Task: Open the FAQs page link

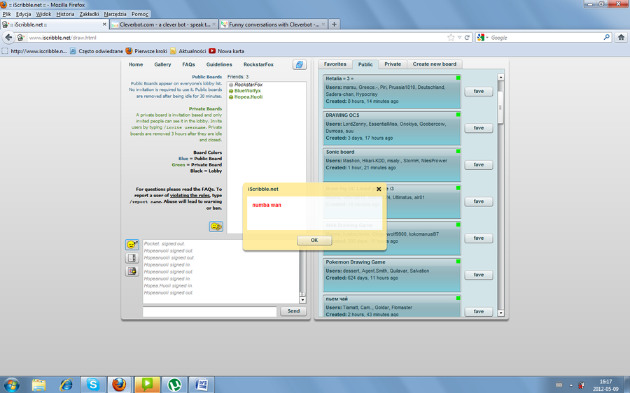Action: coord(188,64)
